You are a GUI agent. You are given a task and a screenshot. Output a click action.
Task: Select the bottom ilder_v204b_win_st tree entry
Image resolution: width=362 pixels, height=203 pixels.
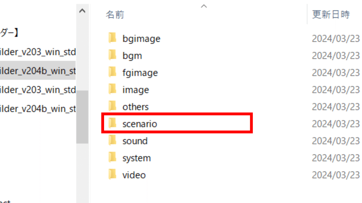[38, 109]
